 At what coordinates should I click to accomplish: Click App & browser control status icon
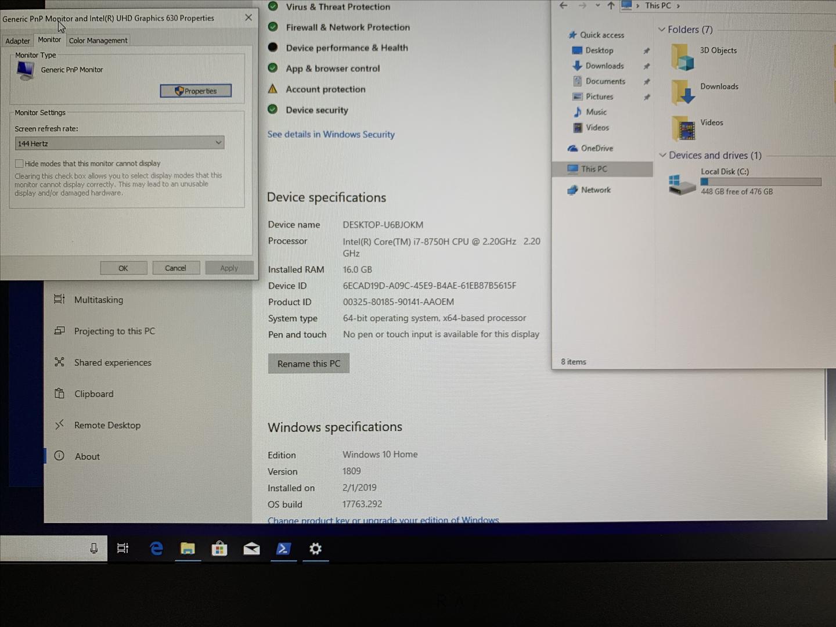tap(272, 68)
